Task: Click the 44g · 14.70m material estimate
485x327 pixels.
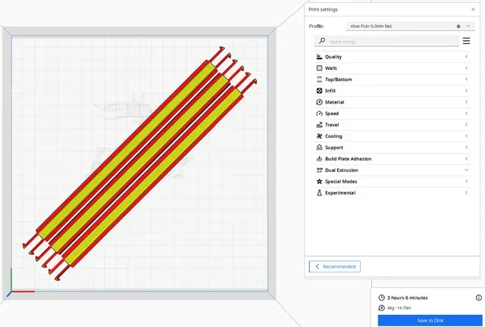Action: point(399,308)
